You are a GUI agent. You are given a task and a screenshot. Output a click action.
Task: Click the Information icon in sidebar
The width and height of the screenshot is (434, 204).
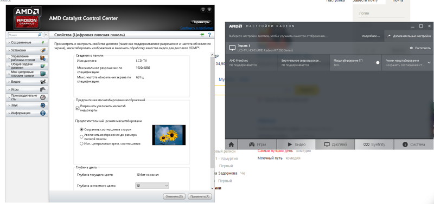[x=43, y=113]
